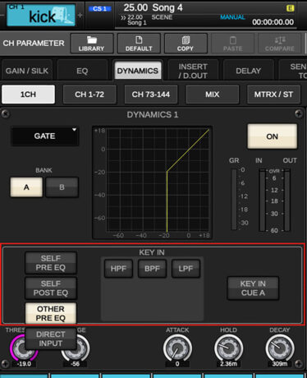Open the GATE type dropdown
The width and height of the screenshot is (307, 378).
(x=45, y=136)
